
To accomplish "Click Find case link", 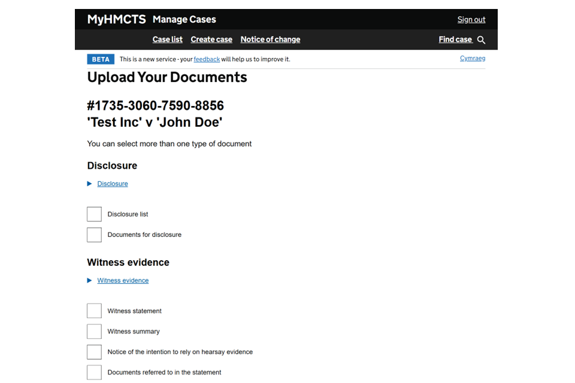I will [x=455, y=39].
